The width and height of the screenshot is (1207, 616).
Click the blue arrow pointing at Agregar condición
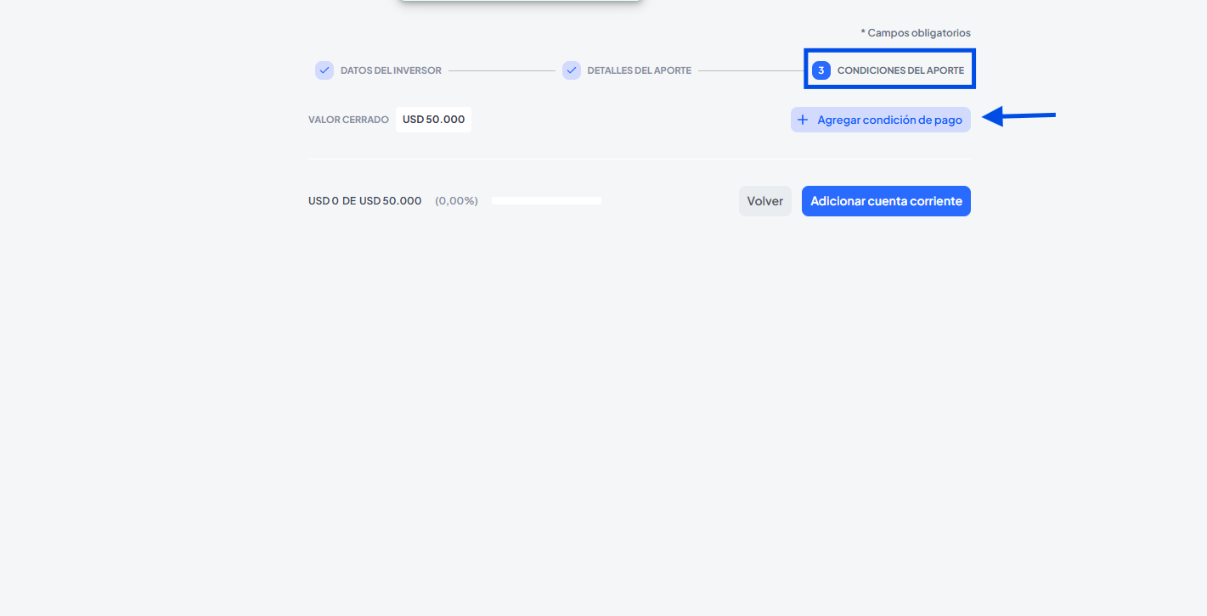coord(1018,116)
